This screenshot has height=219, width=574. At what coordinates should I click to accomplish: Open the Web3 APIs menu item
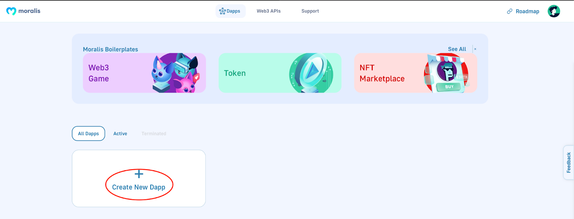[269, 11]
